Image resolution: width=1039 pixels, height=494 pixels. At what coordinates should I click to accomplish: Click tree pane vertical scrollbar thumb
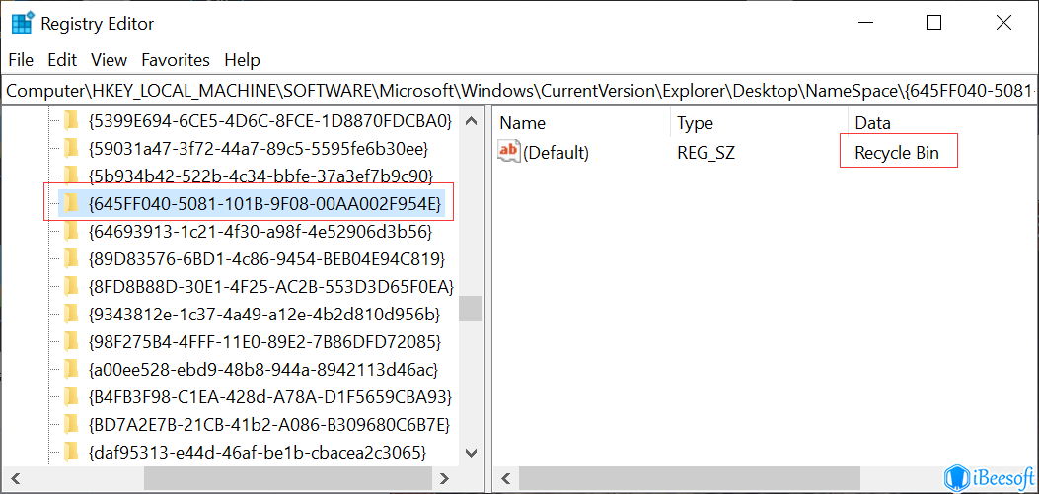point(471,309)
